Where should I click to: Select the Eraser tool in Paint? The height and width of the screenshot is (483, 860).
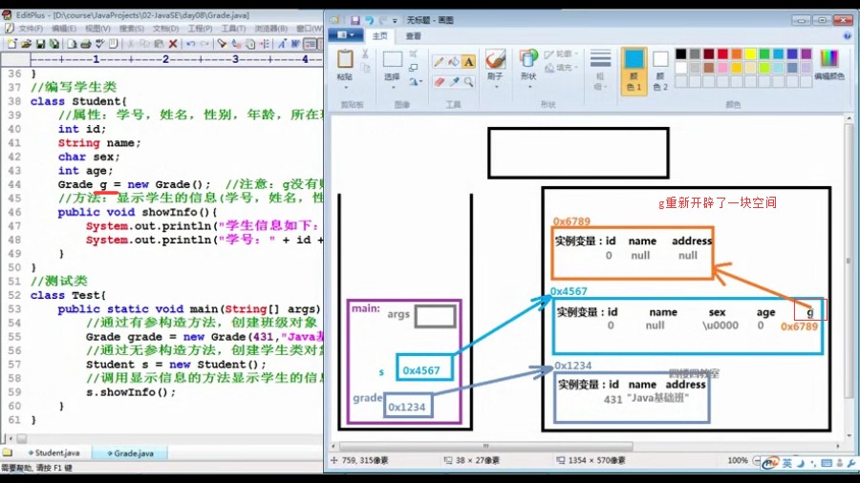439,82
